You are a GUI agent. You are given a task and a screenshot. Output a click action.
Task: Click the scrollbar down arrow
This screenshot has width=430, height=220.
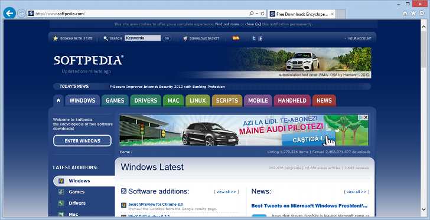coord(424,209)
